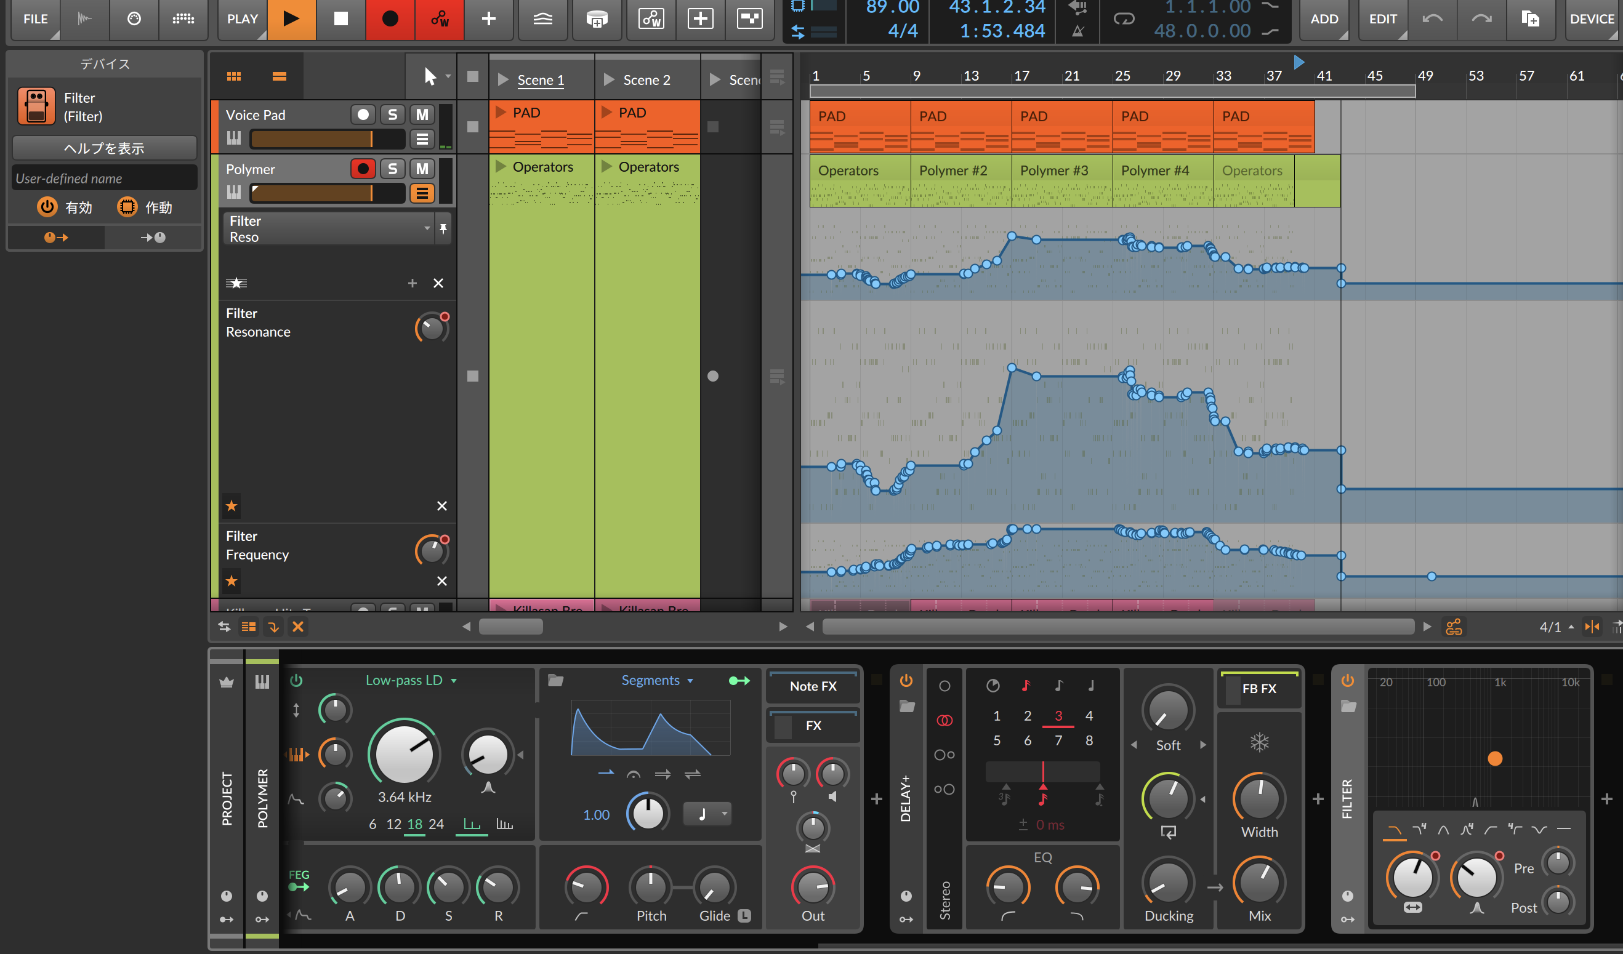The width and height of the screenshot is (1623, 954).
Task: Launch Scene 2
Action: coord(608,80)
